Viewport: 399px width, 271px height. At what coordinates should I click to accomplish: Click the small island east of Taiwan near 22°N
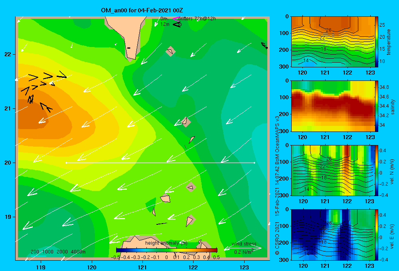170,51
